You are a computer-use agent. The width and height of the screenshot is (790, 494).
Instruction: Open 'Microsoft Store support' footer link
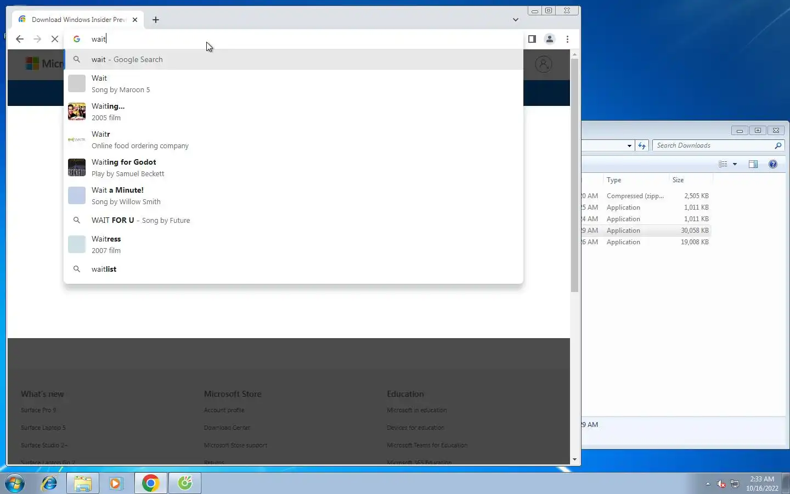click(235, 445)
